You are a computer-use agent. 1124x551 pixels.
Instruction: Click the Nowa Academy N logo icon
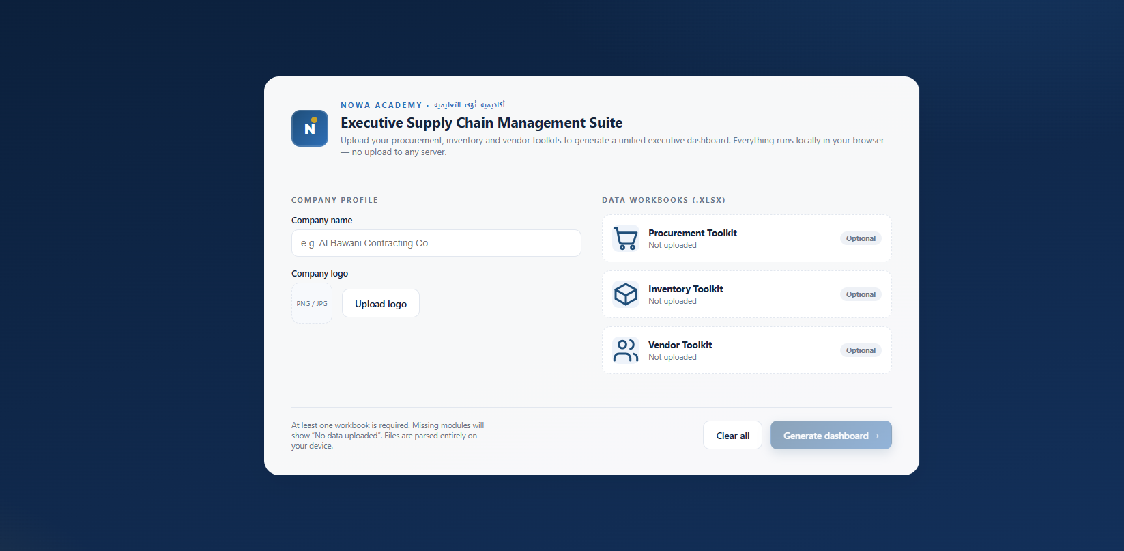point(310,128)
